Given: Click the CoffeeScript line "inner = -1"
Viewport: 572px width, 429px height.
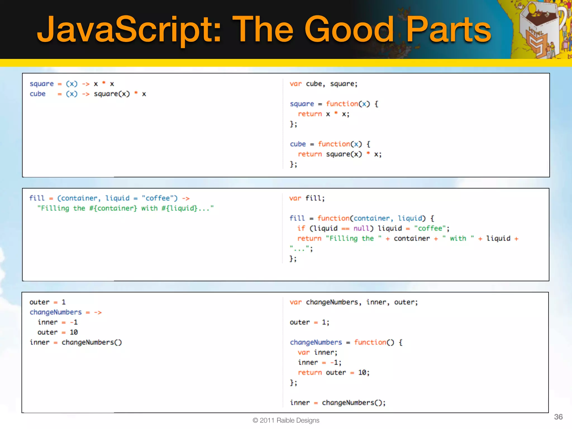Looking at the screenshot, I should [x=58, y=322].
